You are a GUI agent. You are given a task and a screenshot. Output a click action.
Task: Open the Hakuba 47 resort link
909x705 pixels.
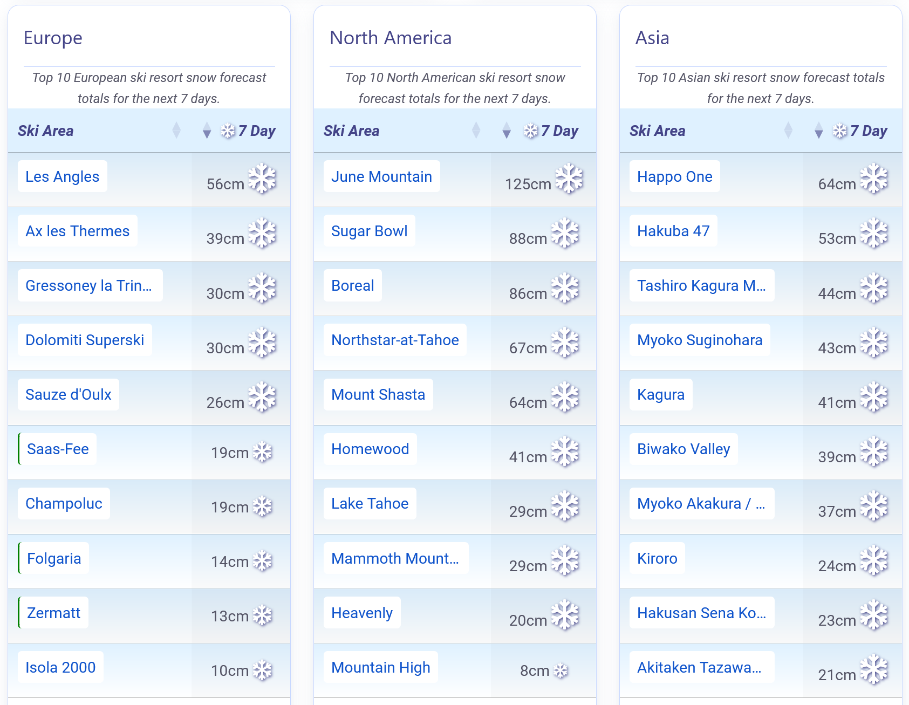click(x=673, y=231)
